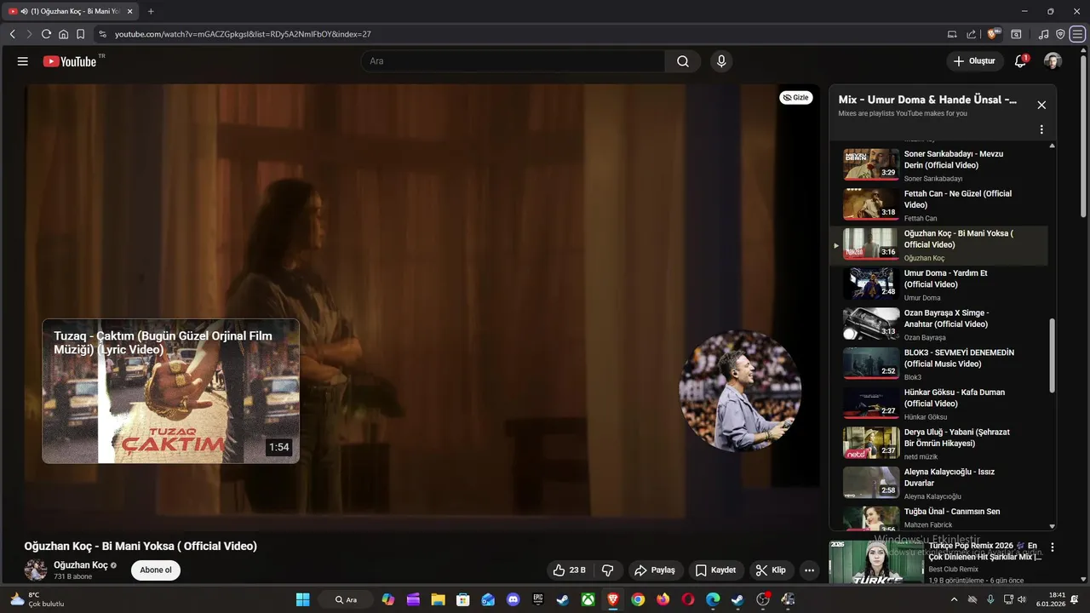Play Fettah Can - Ne Güzel

coord(938,205)
